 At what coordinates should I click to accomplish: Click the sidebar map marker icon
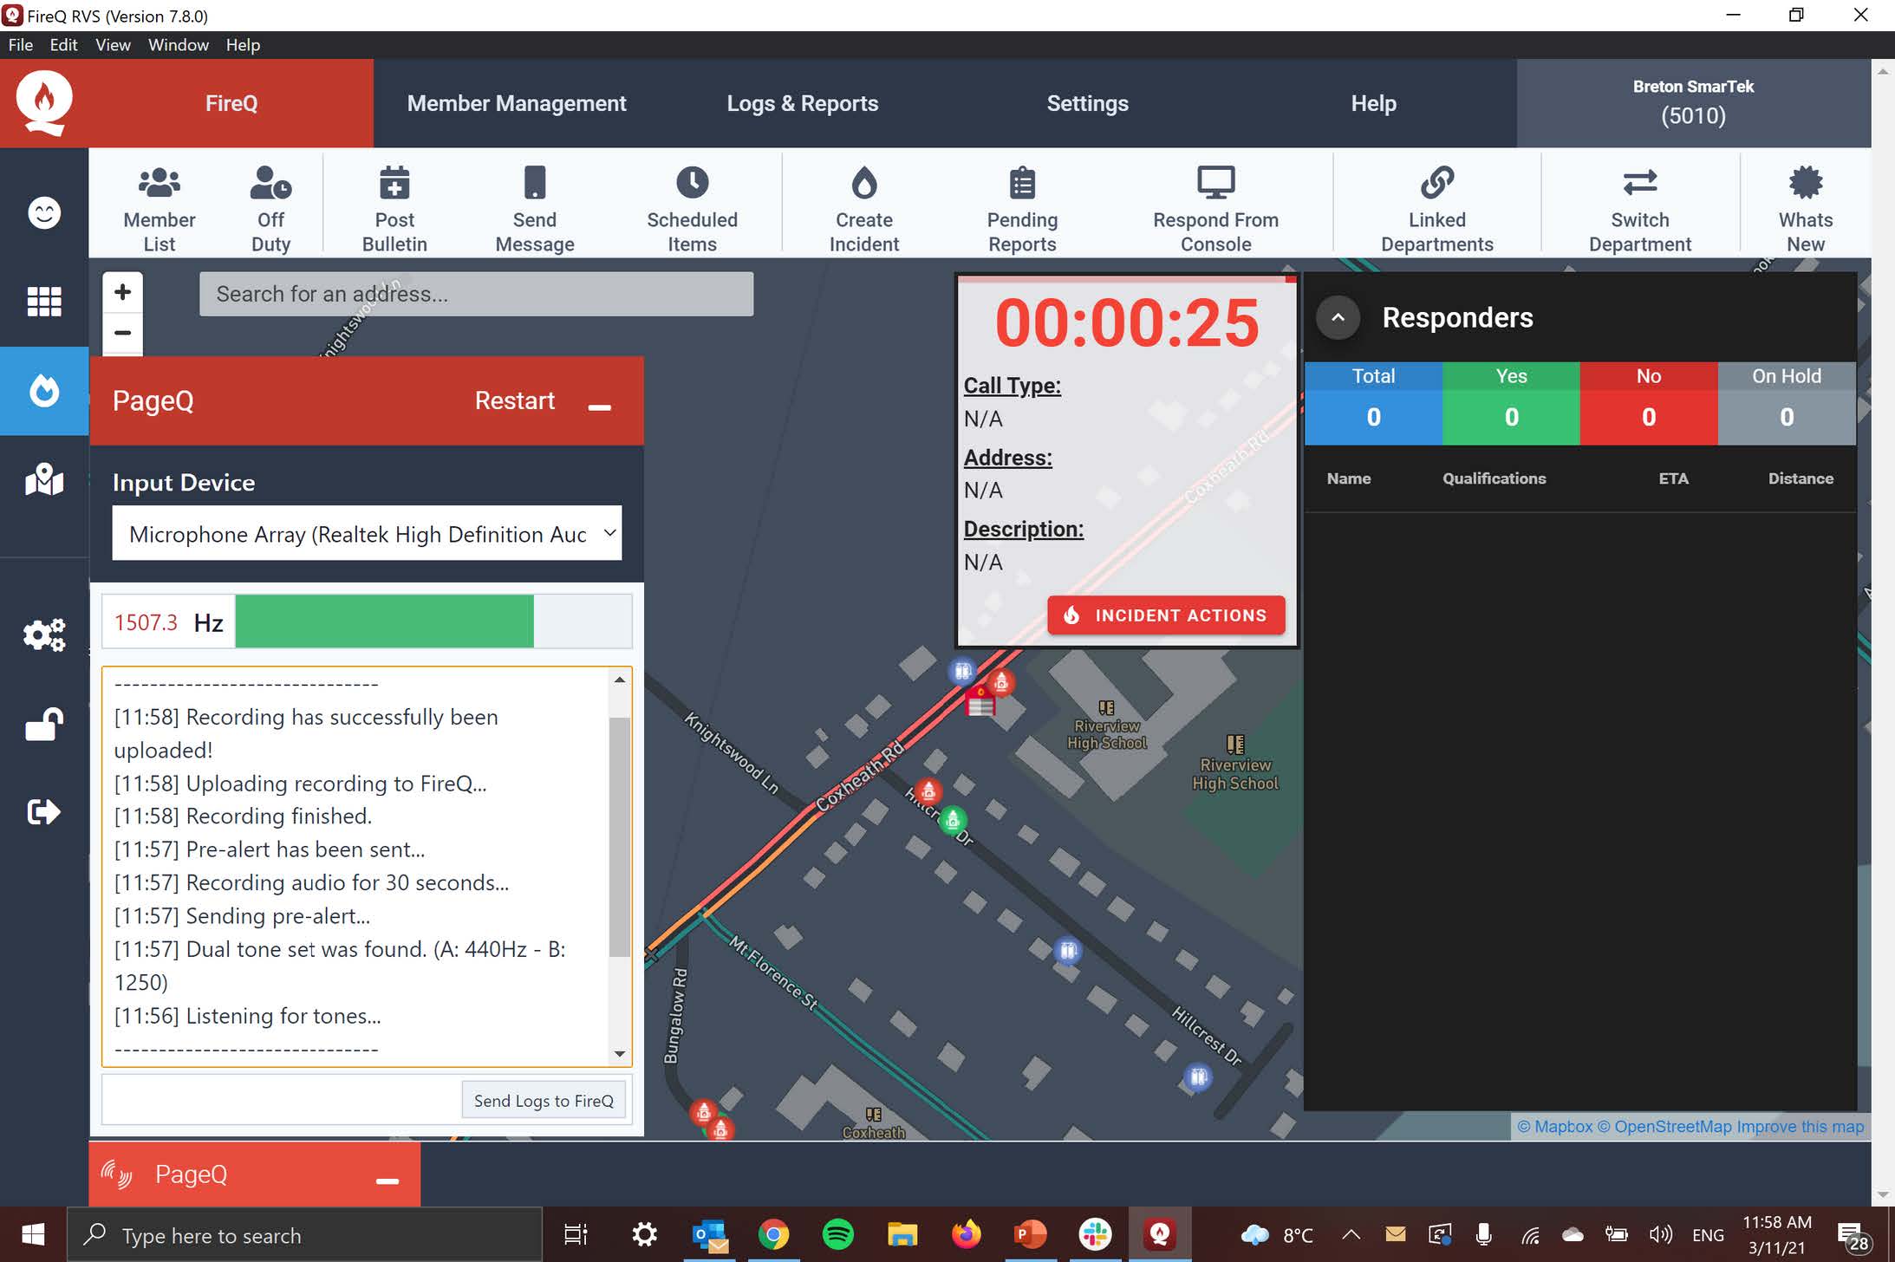[x=44, y=479]
